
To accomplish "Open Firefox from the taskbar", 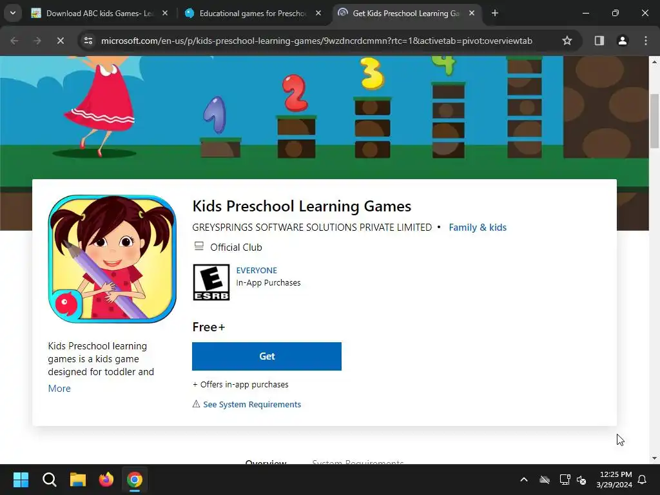I will click(106, 480).
